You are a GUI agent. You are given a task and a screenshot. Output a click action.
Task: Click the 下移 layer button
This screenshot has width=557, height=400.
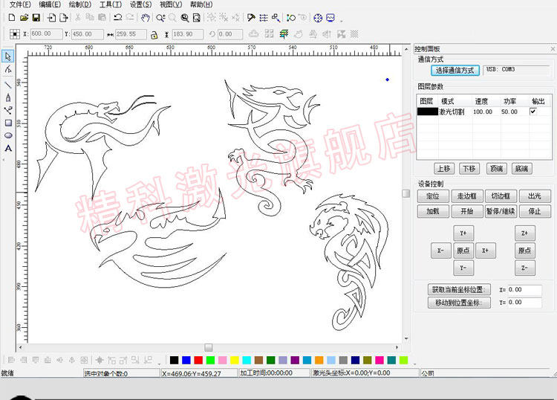point(469,169)
